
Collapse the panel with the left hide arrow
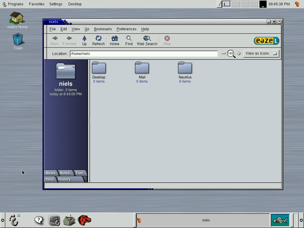click(2, 220)
